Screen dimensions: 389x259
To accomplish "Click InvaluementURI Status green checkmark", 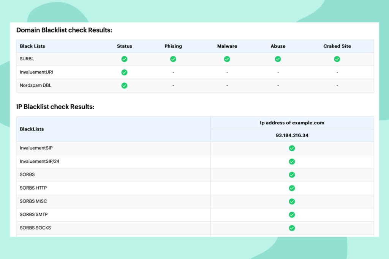I will pos(124,72).
